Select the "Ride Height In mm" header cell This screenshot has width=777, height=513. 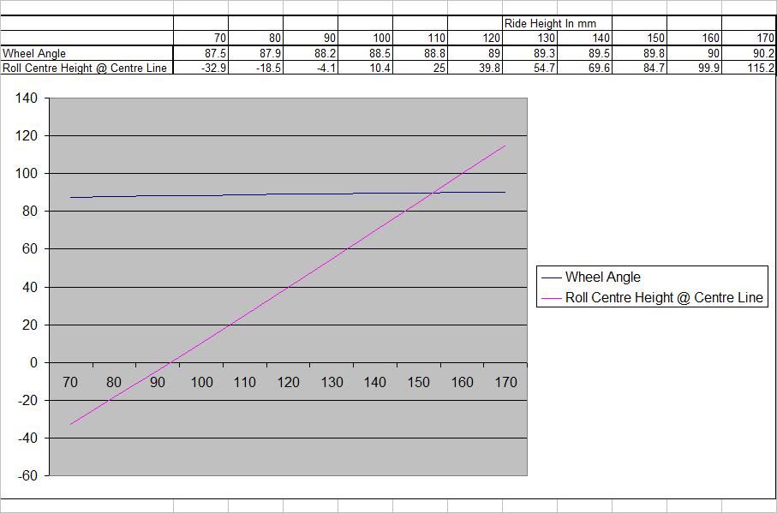(x=549, y=23)
